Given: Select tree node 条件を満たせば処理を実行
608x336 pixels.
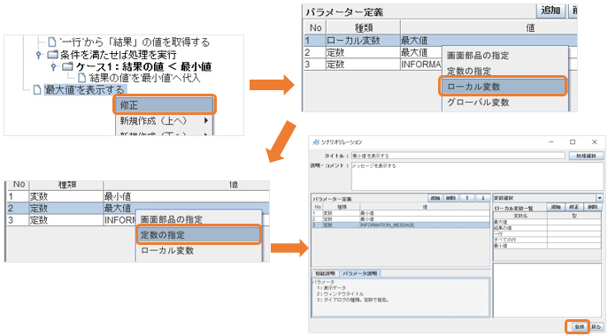Looking at the screenshot, I should pyautogui.click(x=119, y=54).
